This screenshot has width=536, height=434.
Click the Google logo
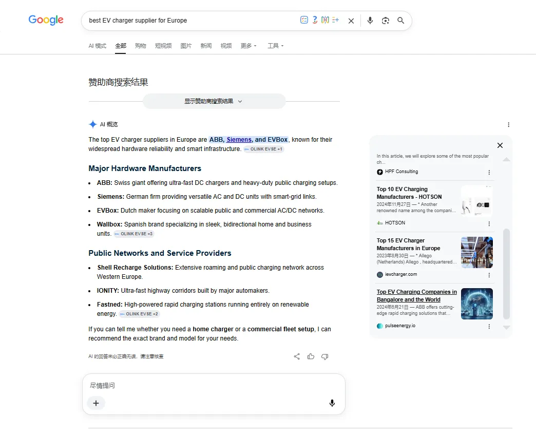[x=46, y=20]
